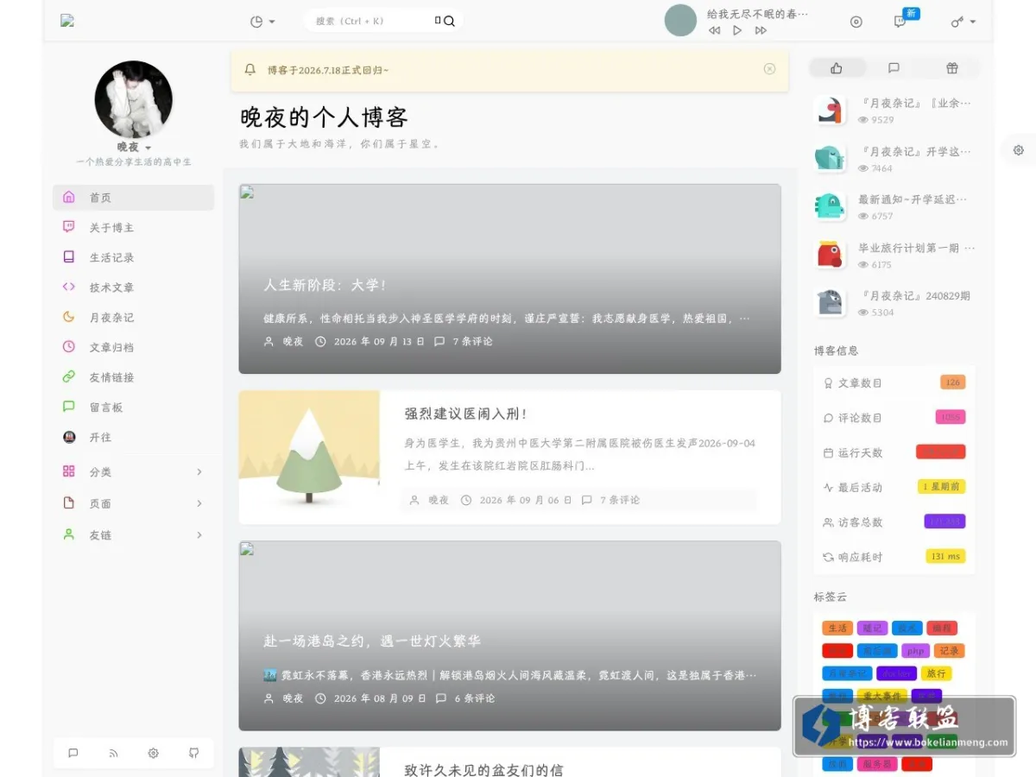Click the chain link icon for 友情链接
Viewport: 1036px width, 777px height.
point(69,376)
